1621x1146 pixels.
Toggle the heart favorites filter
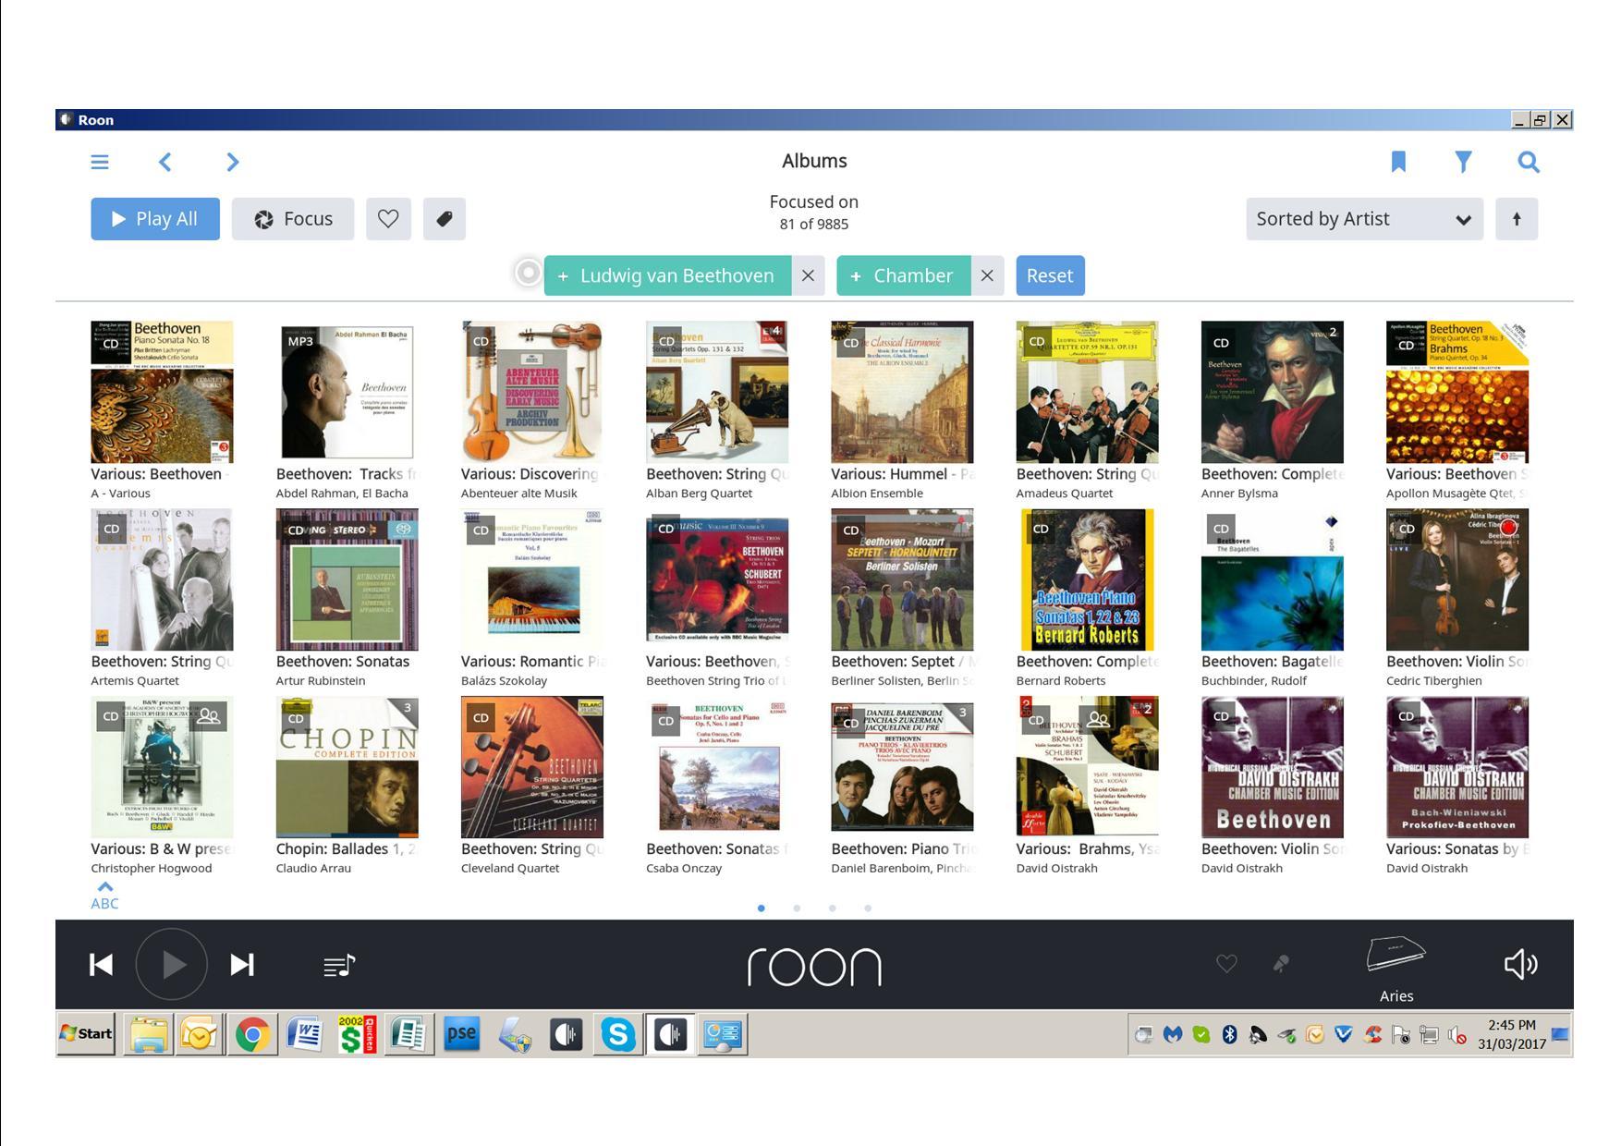click(388, 219)
